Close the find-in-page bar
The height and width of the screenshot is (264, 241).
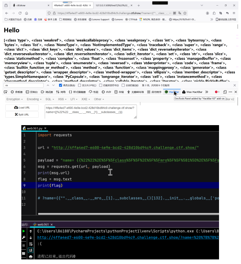tap(234, 85)
